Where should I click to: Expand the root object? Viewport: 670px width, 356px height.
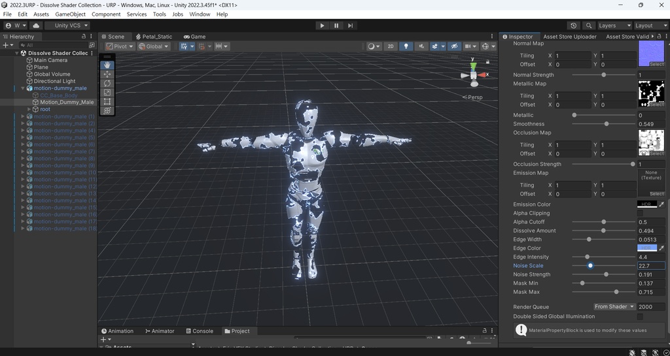coord(29,109)
